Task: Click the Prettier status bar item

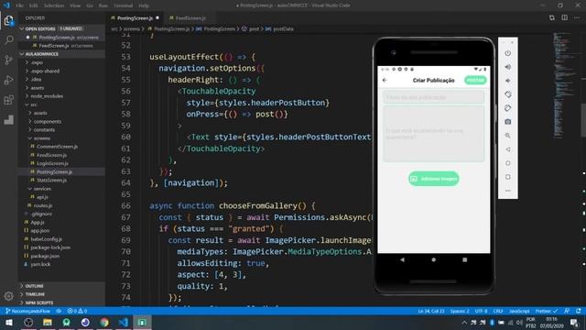Action: (547, 311)
